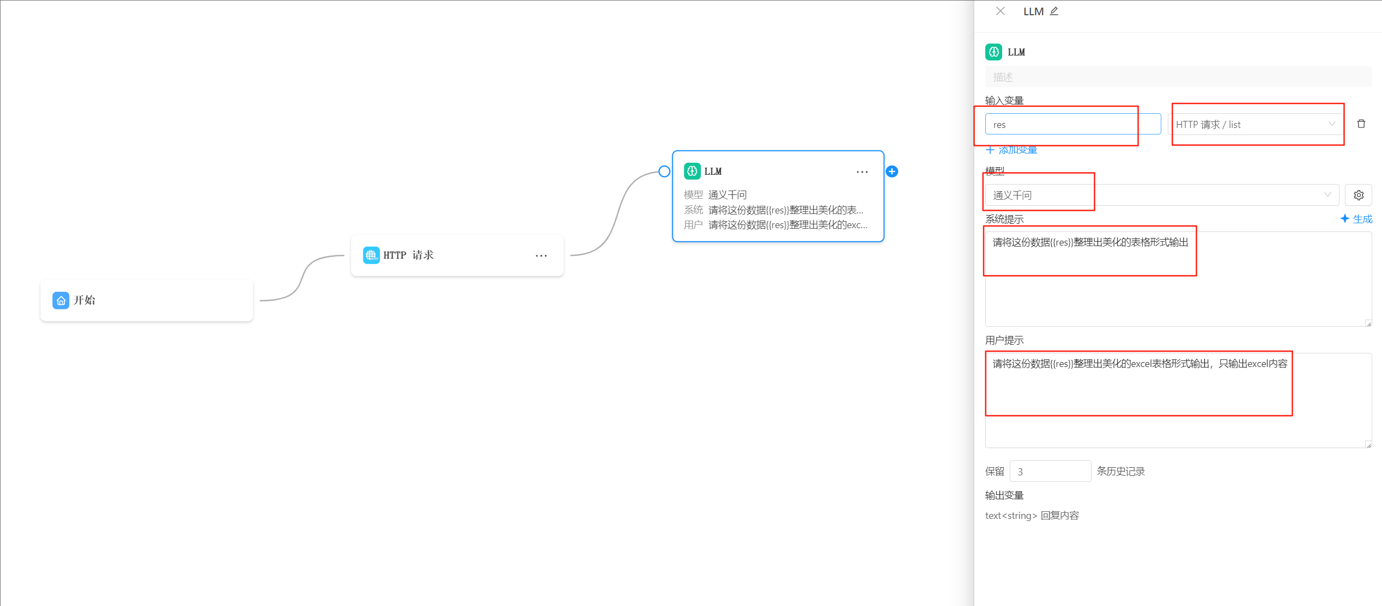Open model settings with the gear icon

[1359, 195]
